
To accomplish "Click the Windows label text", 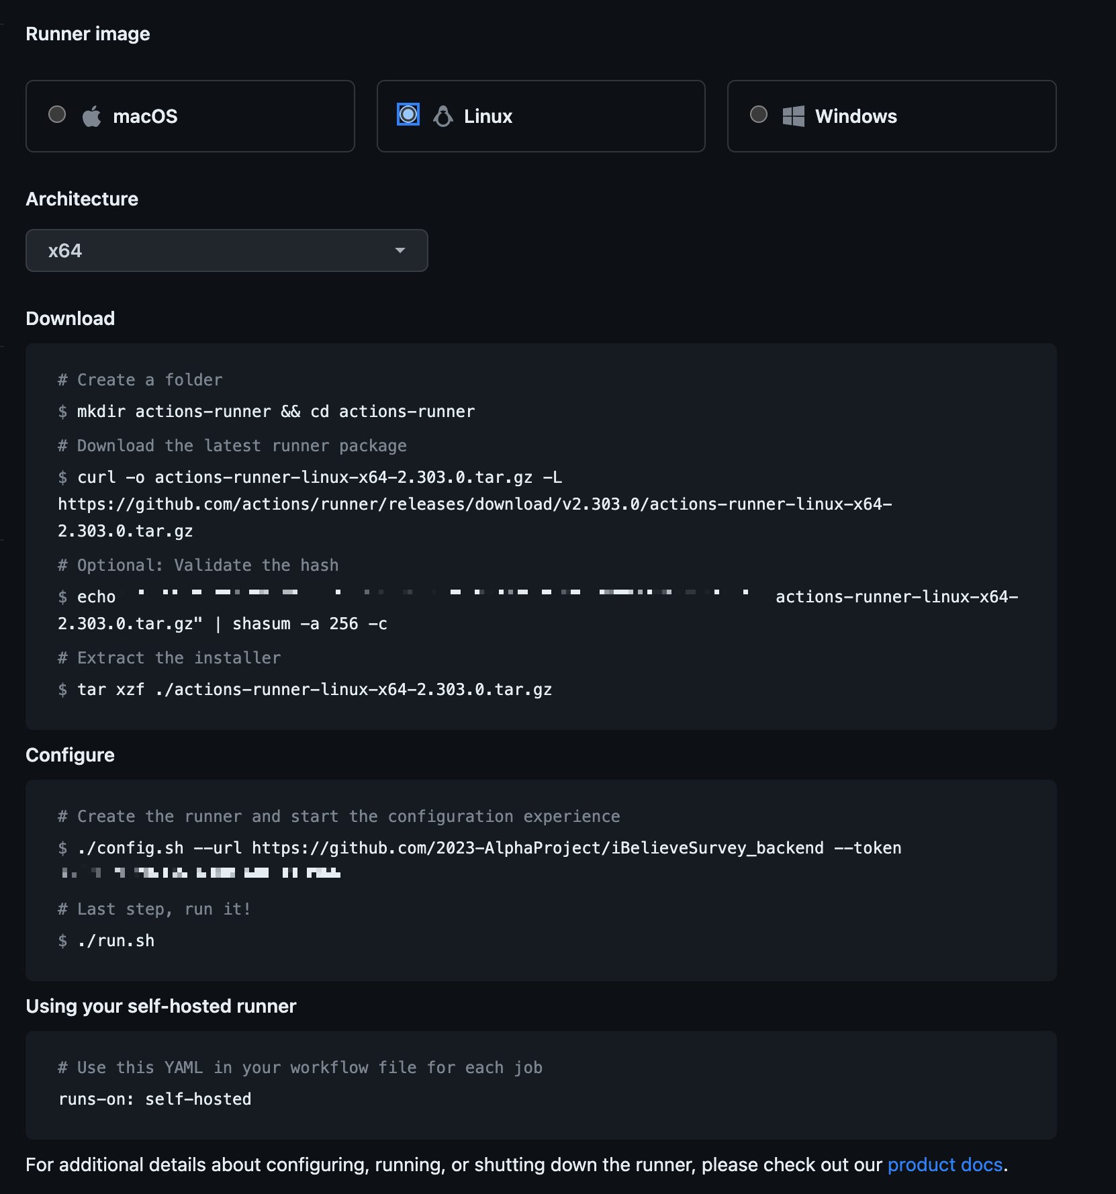I will pyautogui.click(x=856, y=117).
